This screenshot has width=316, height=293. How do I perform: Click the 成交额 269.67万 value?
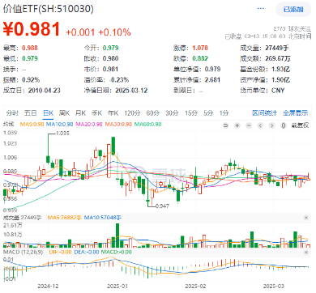[x=278, y=58]
